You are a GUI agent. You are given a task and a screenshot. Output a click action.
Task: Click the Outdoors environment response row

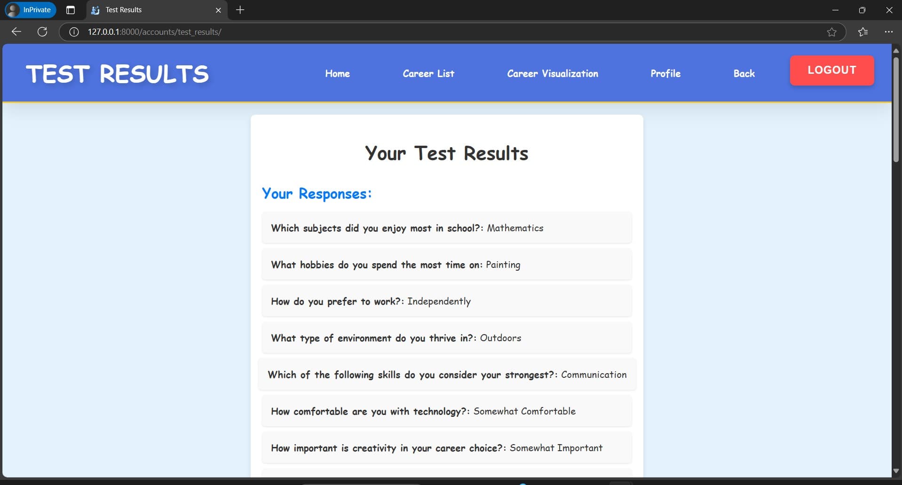[x=447, y=338]
